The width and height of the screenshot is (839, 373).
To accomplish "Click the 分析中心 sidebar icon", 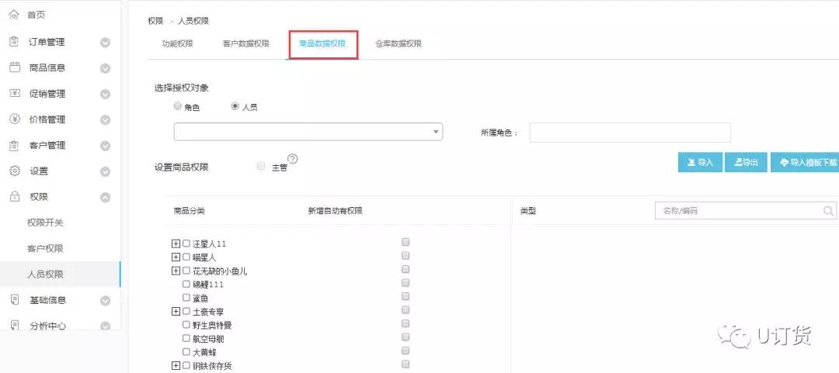I will 15,326.
